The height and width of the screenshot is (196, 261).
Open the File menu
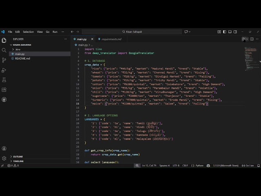point(10,32)
